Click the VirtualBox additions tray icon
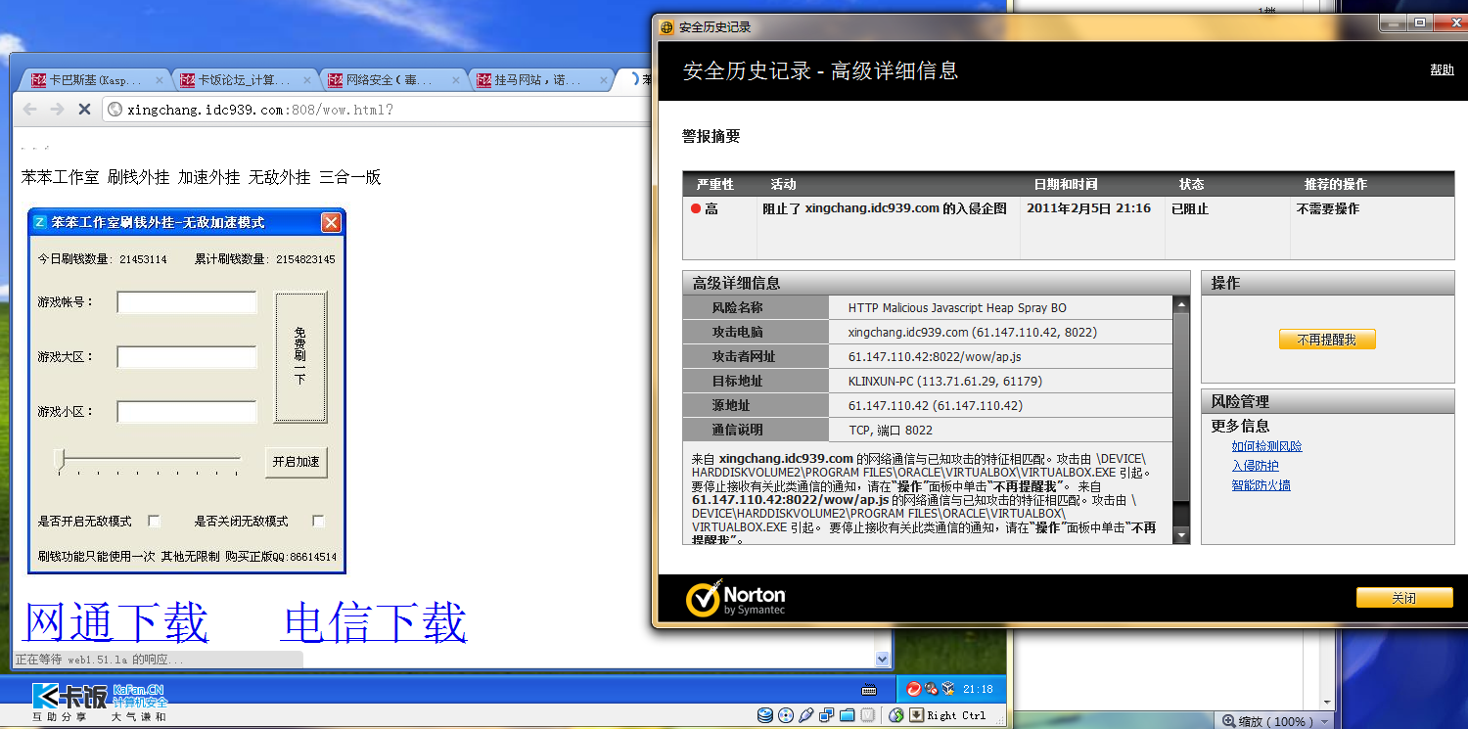 [947, 689]
